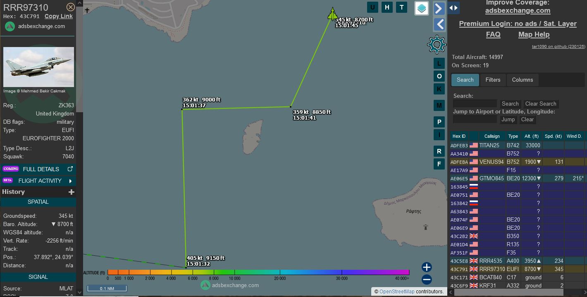Click the Eurofighter aircraft icon on map
This screenshot has width=587, height=297.
[333, 14]
